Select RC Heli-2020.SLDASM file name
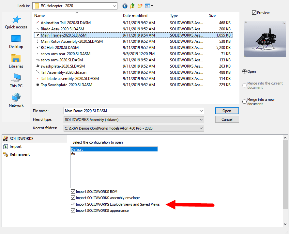 tap(60, 48)
